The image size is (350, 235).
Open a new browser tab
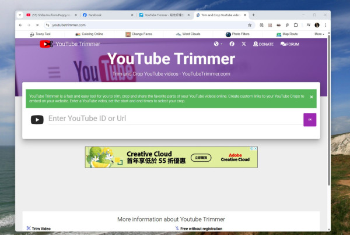tap(253, 15)
